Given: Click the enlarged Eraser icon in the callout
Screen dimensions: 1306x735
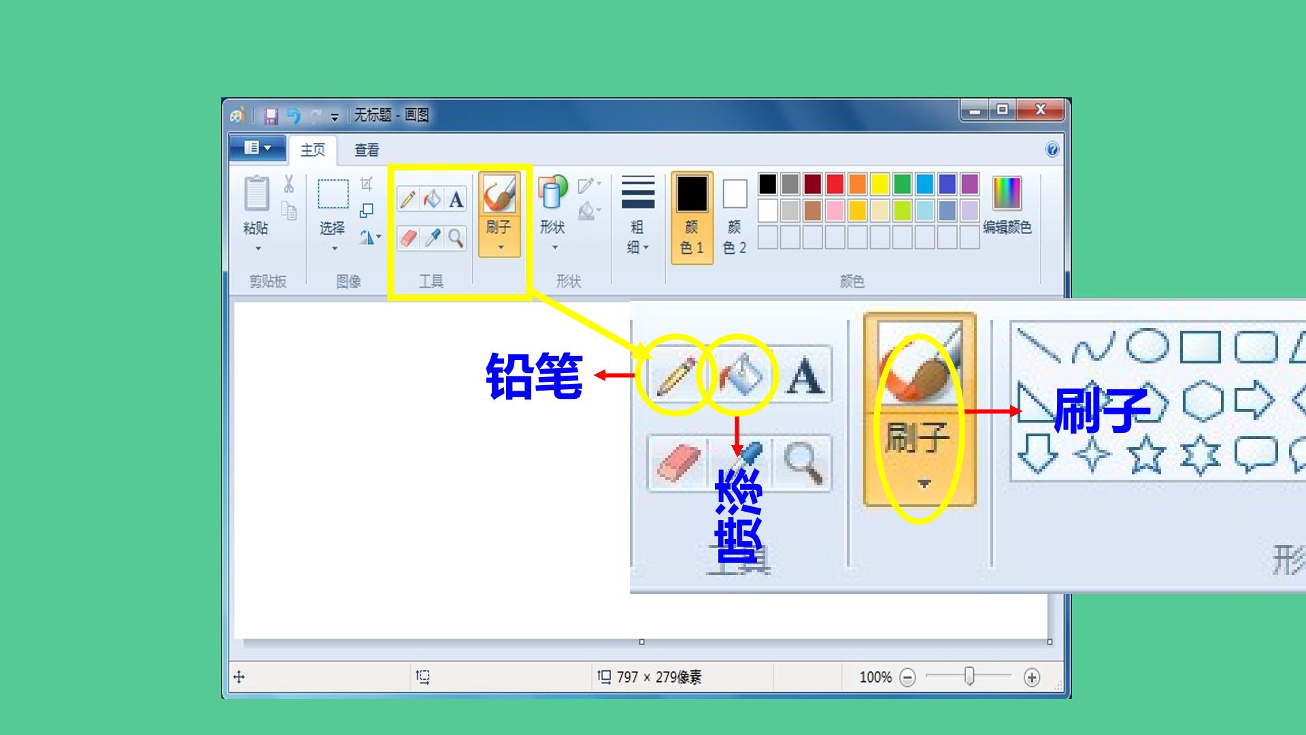Looking at the screenshot, I should 679,463.
